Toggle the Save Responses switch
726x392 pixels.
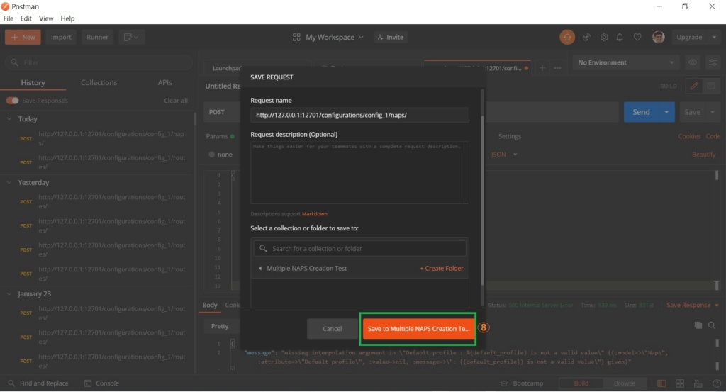[x=13, y=101]
